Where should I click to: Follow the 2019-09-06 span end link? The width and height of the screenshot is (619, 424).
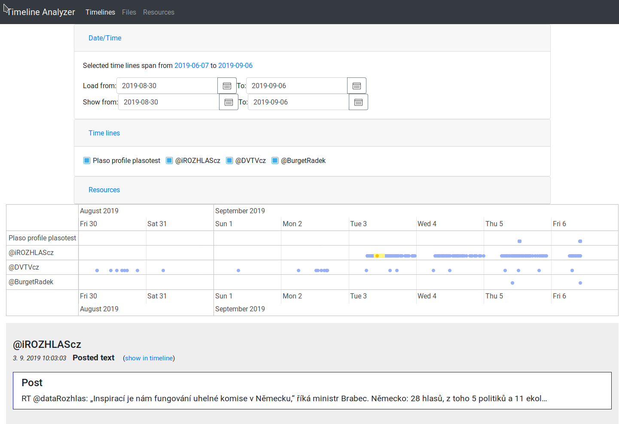tap(235, 65)
